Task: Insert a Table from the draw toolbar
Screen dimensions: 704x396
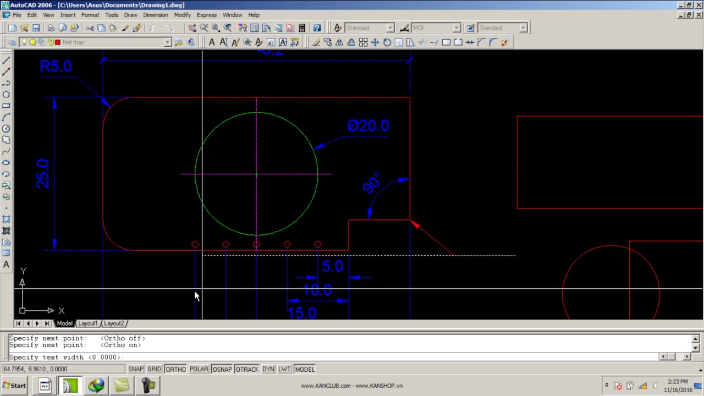Action: [x=6, y=254]
